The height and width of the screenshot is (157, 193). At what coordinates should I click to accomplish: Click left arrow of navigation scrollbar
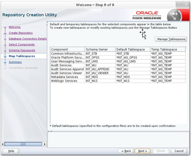[3, 144]
